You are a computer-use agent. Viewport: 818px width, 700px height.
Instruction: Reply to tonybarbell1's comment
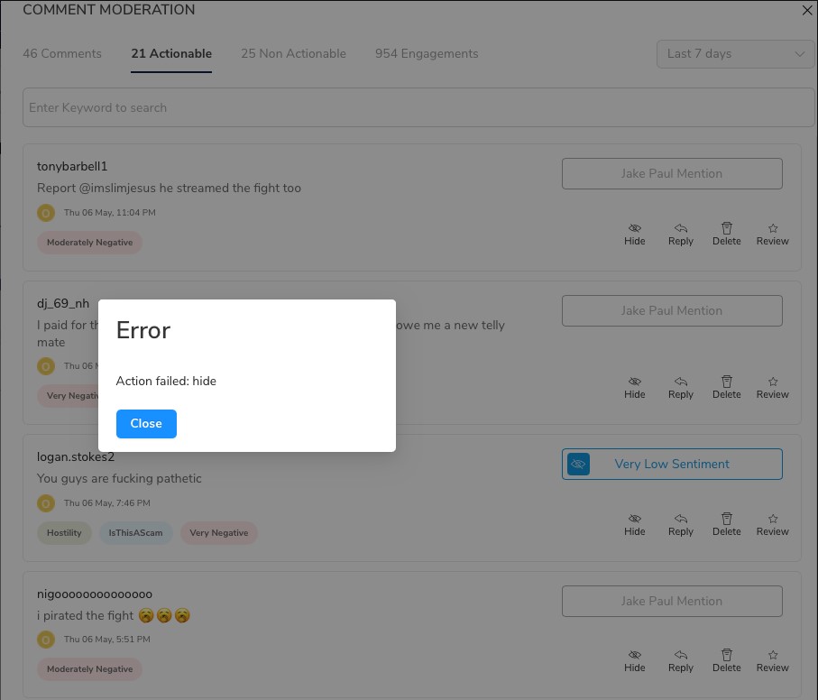(x=680, y=235)
